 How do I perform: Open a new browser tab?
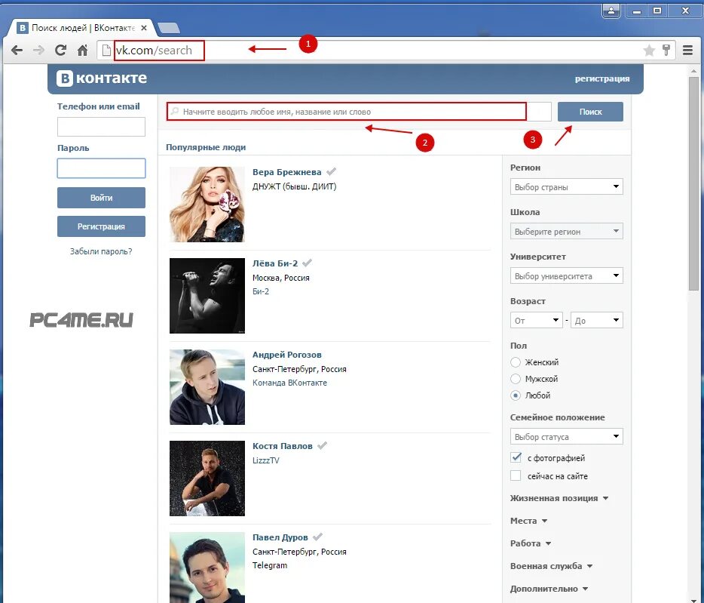[x=169, y=28]
